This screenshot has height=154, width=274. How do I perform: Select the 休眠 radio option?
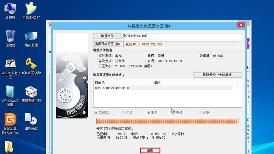tap(201, 112)
